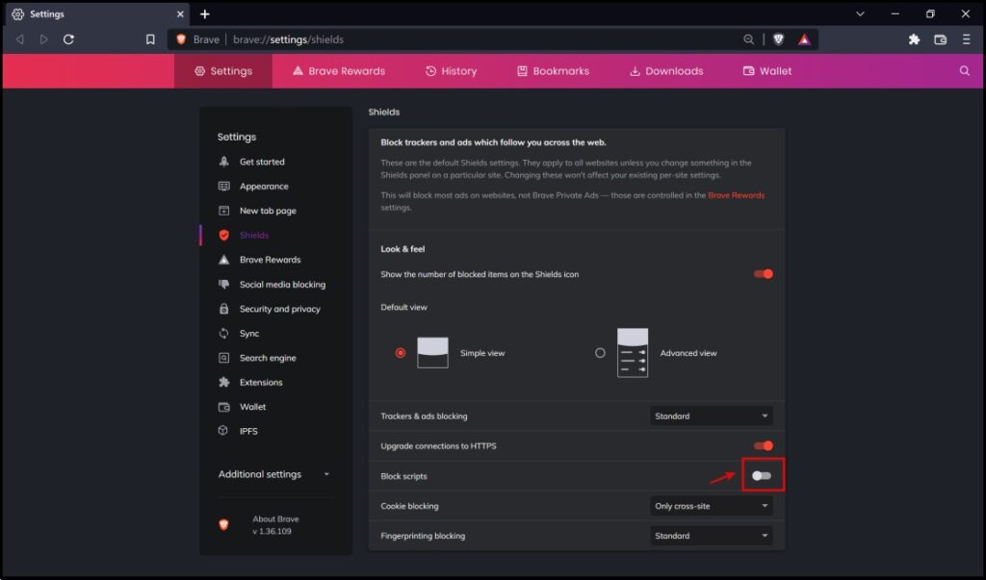This screenshot has height=580, width=986.
Task: Expand tab search chevron in title bar
Action: click(860, 13)
